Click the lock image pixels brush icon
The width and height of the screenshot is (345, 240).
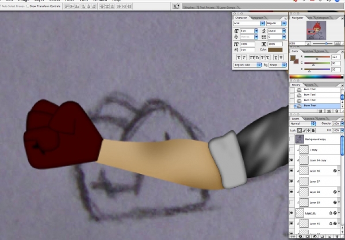click(304, 130)
